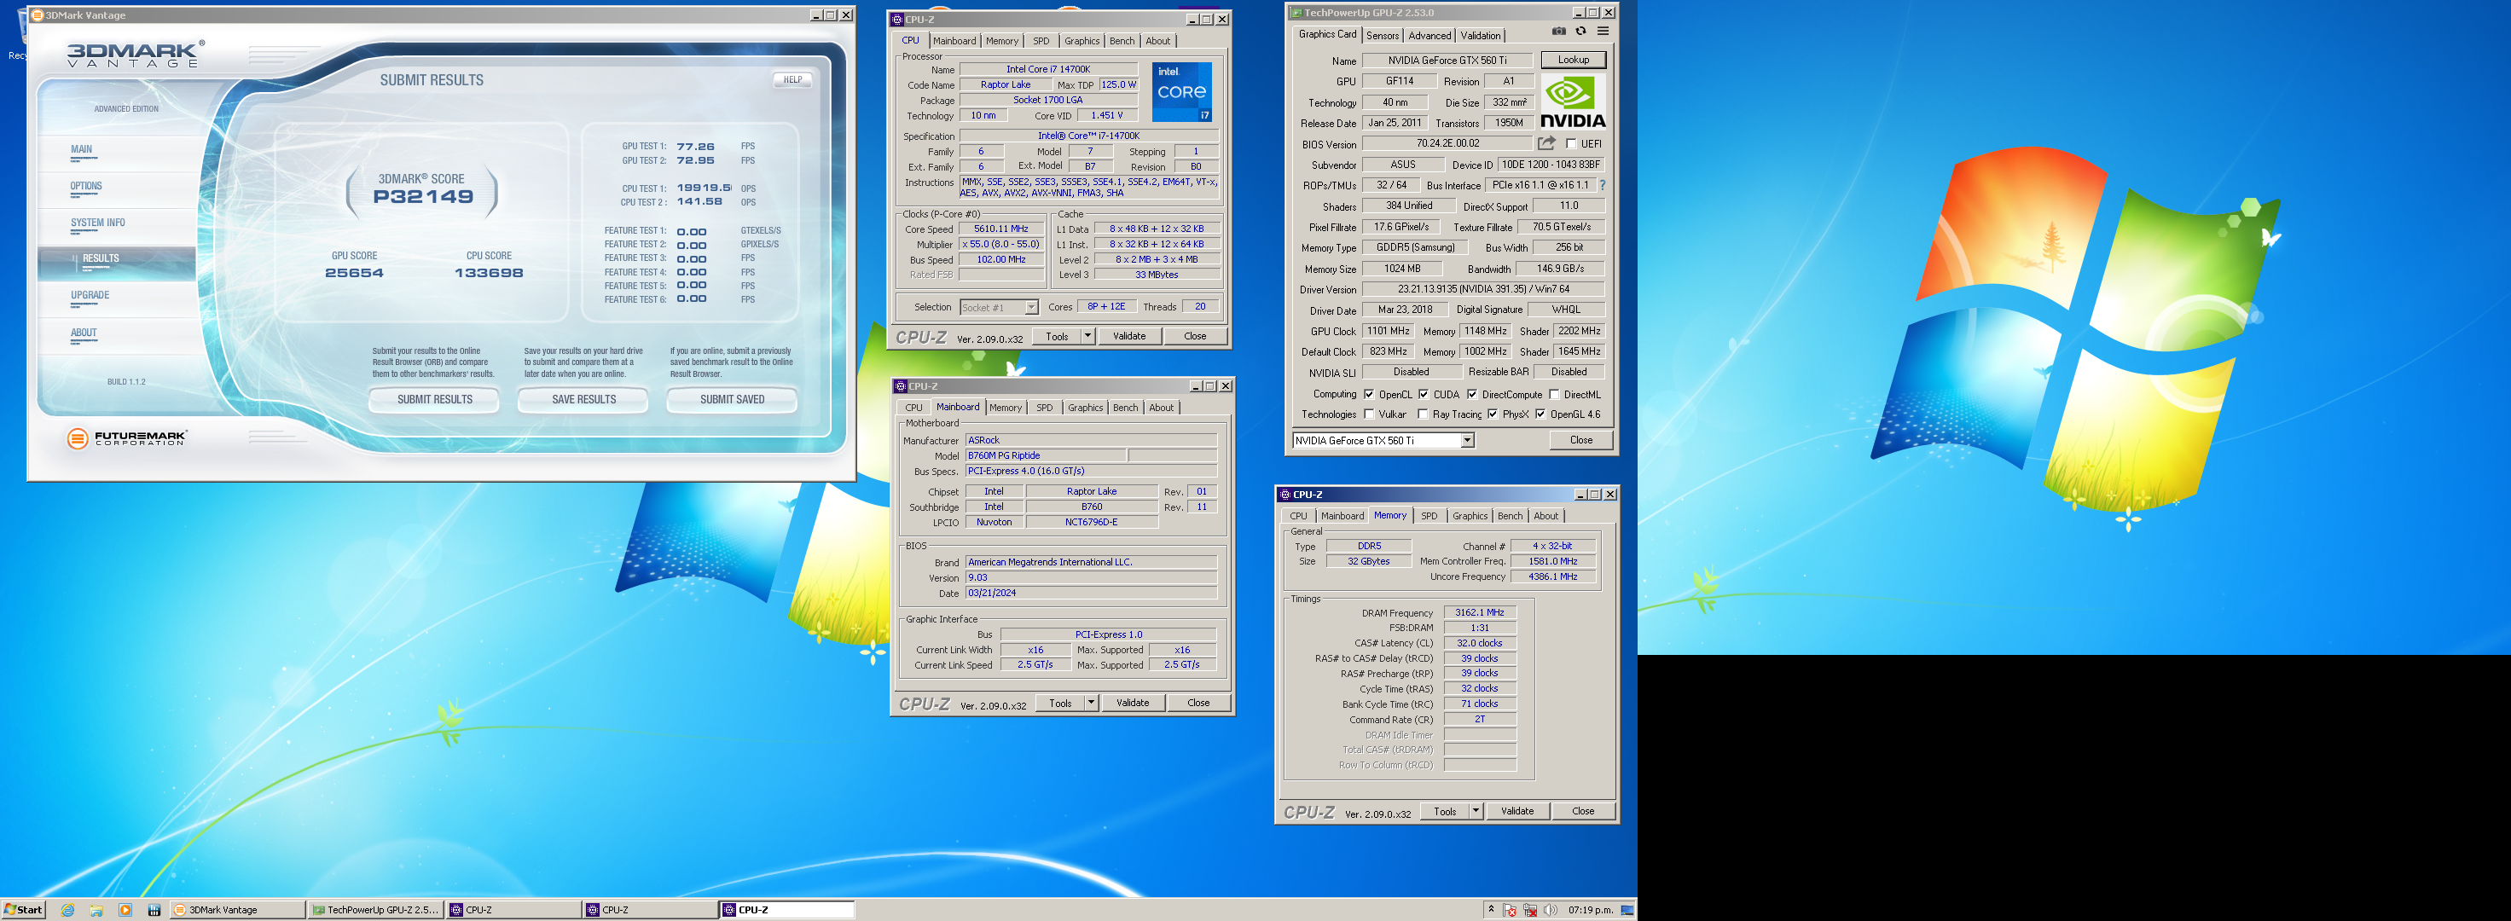
Task: Toggle the DirectML checkbox
Action: [x=1554, y=395]
